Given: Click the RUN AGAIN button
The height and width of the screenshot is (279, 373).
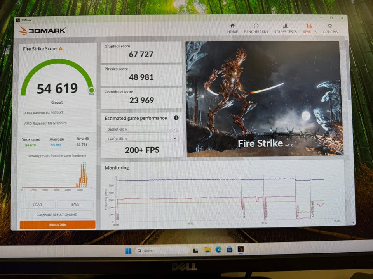Looking at the screenshot, I should click(x=58, y=225).
